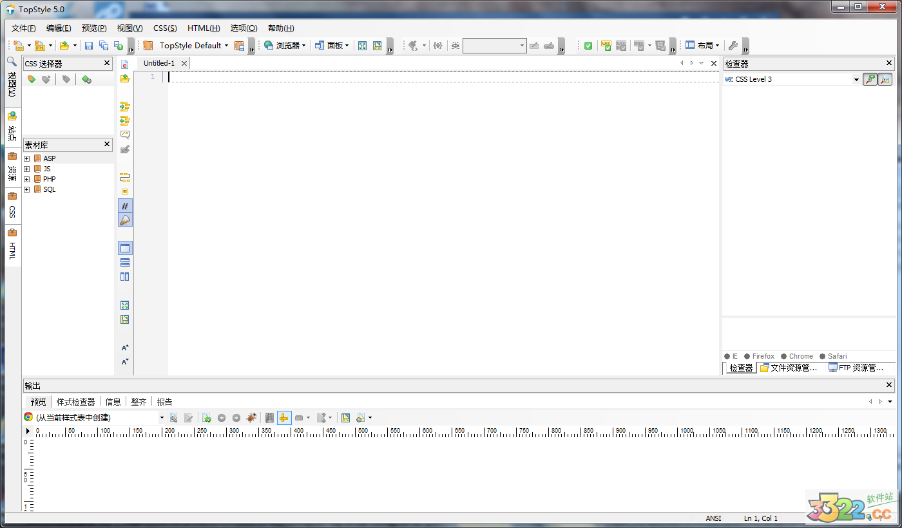Click the x-ray icon in preview toolbar
The image size is (902, 528).
[269, 418]
